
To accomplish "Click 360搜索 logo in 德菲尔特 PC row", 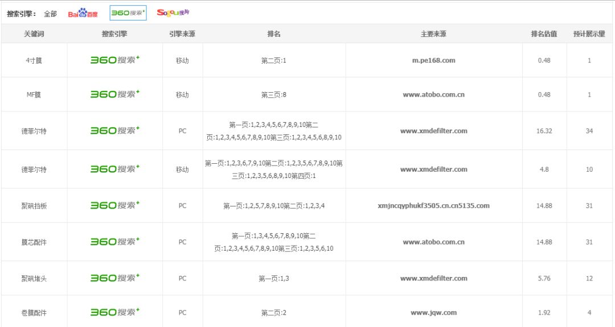I will click(115, 130).
